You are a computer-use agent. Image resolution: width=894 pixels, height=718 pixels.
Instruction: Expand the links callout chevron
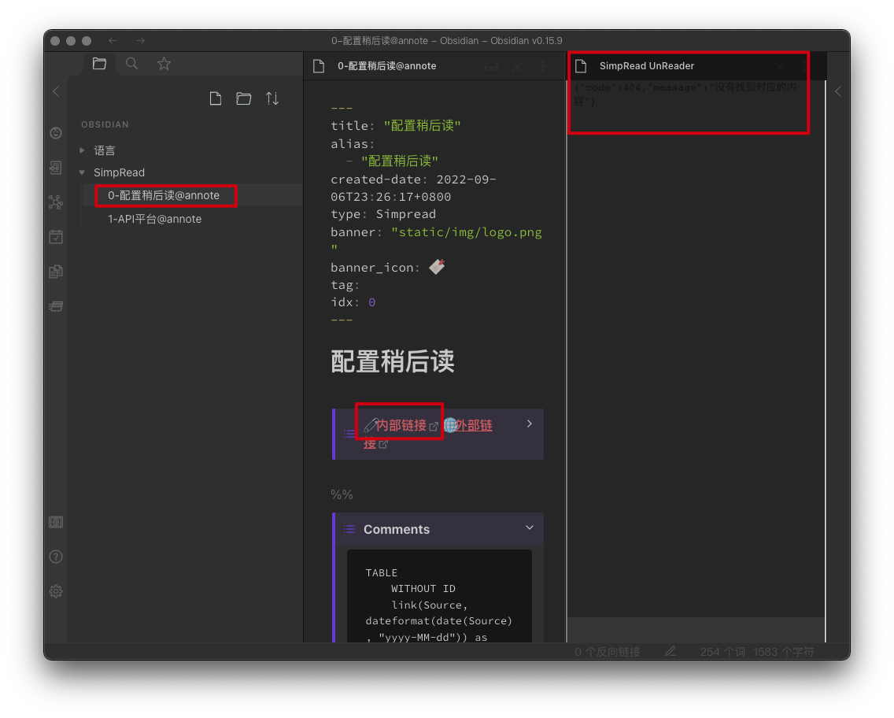pyautogui.click(x=530, y=424)
